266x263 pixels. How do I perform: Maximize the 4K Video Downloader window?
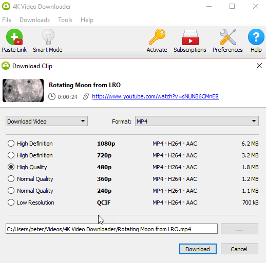[232, 6]
